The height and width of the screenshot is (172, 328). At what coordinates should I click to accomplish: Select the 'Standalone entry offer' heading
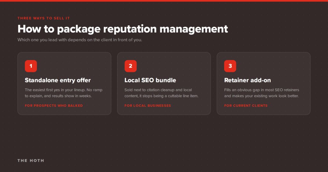58,80
